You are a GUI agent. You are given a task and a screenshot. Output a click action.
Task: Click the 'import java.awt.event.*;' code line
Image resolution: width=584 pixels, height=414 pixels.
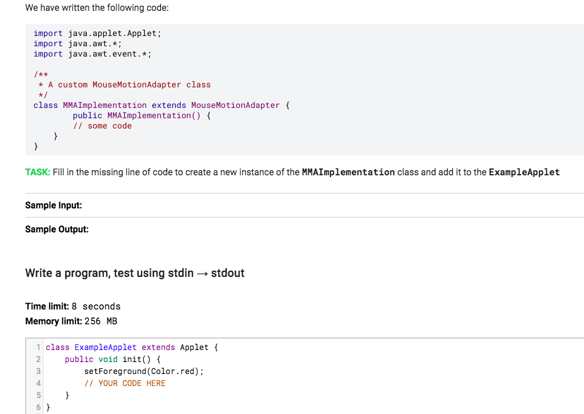coord(92,54)
